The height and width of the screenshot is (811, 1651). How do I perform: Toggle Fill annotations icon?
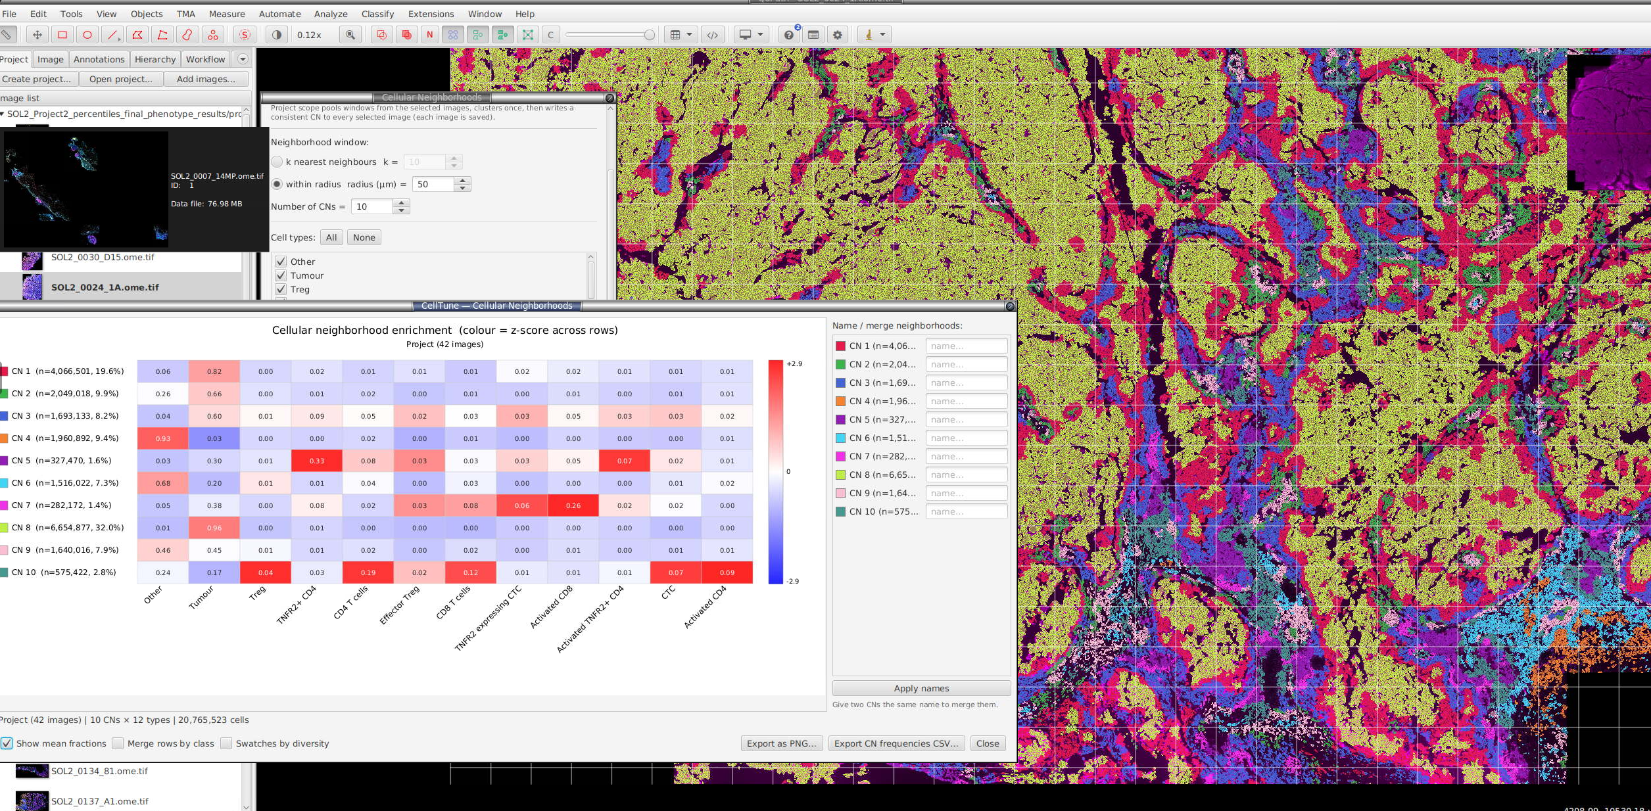406,35
